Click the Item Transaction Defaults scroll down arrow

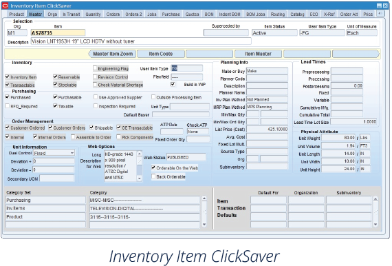[375, 225]
